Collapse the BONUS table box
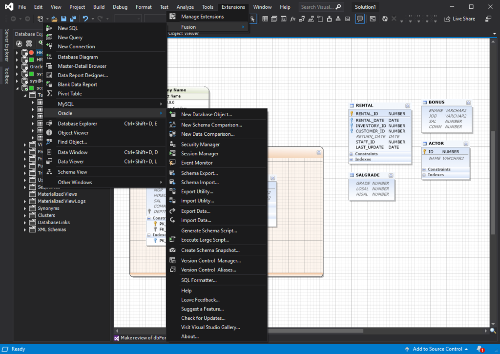This screenshot has width=500, height=354. click(468, 103)
